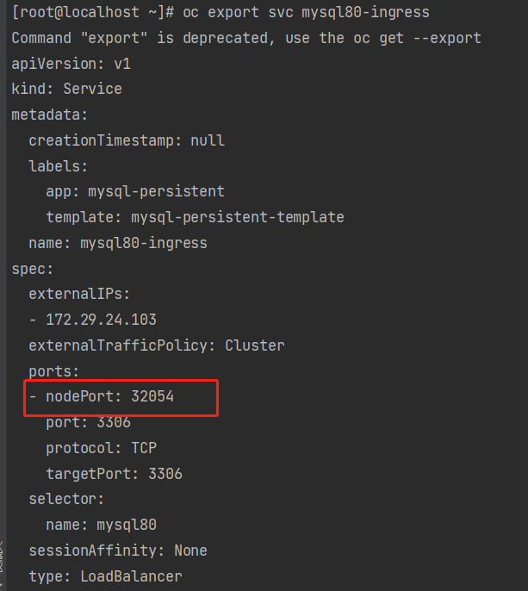Select the 172.29.24.103 IP address
The width and height of the screenshot is (528, 591).
[x=100, y=320]
